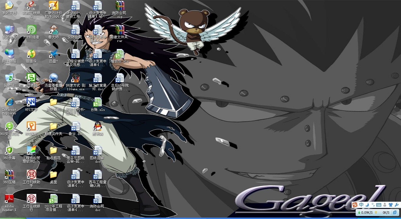The image size is (401, 219).
Task: Select the 2012年工程项目情 spreadsheet
Action: 53,203
